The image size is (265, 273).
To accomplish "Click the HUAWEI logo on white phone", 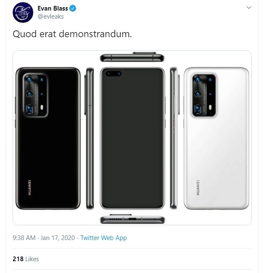I will 198,187.
